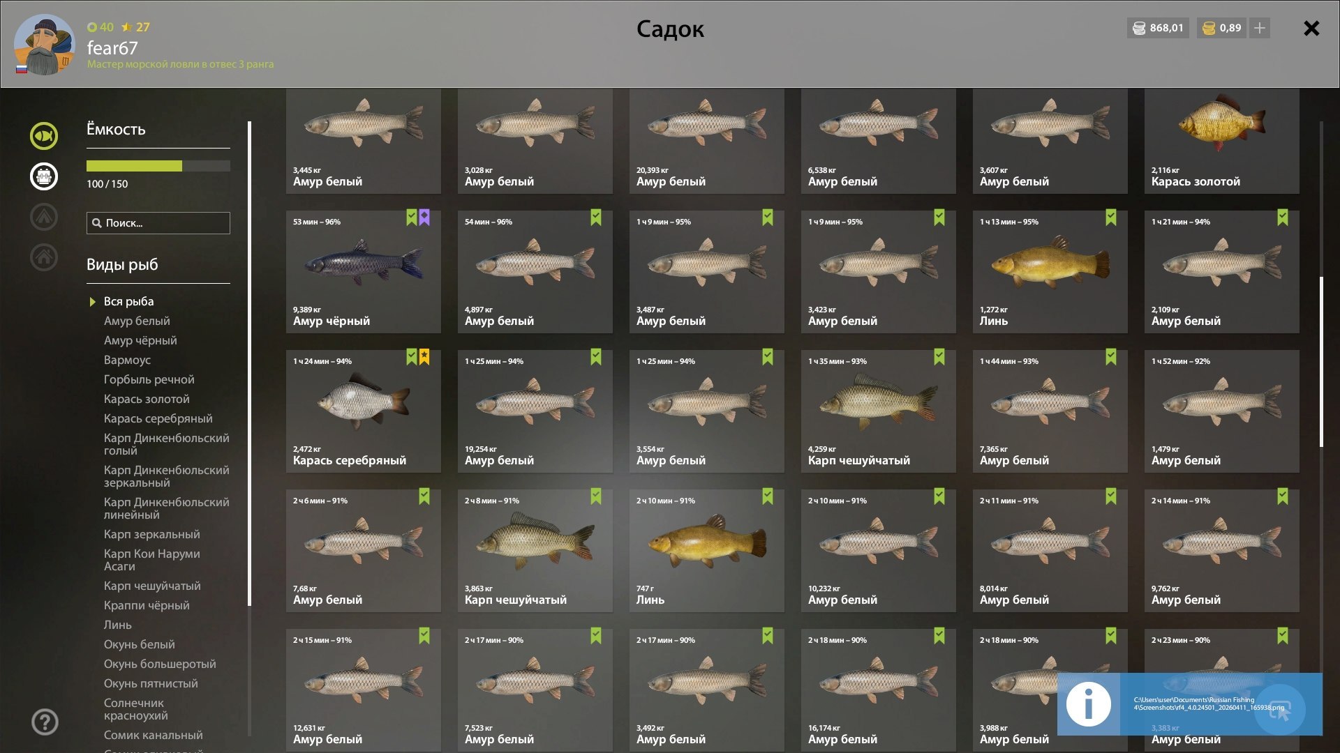Click the silver coins balance icon
Screen dimensions: 1340x753
point(1138,28)
